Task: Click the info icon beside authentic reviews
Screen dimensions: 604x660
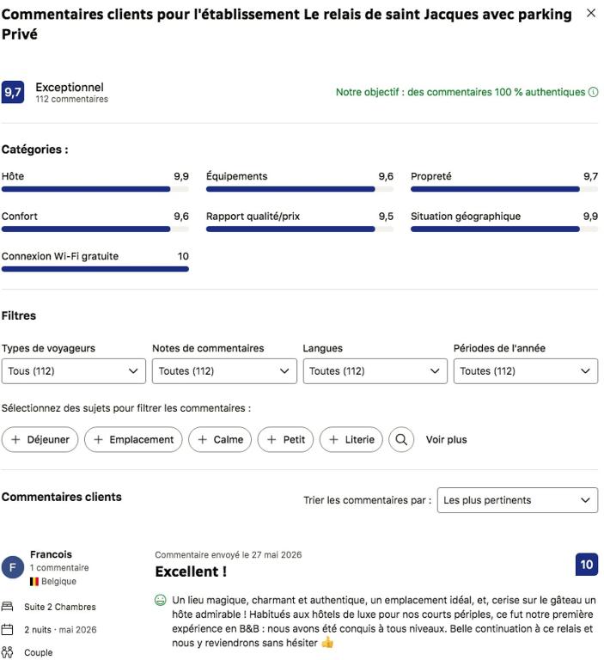Action: pyautogui.click(x=593, y=92)
